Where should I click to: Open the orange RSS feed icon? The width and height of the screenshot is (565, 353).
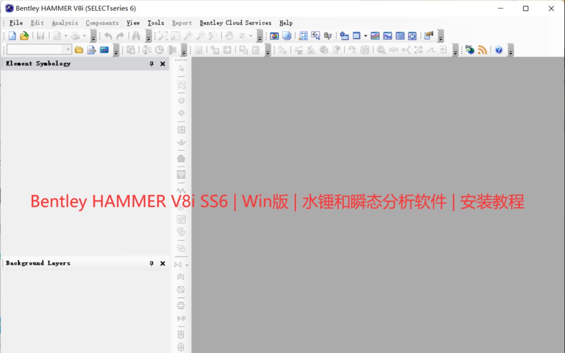pyautogui.click(x=483, y=50)
